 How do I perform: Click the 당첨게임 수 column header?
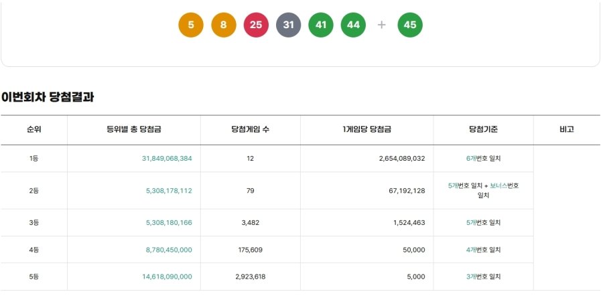[250, 130]
